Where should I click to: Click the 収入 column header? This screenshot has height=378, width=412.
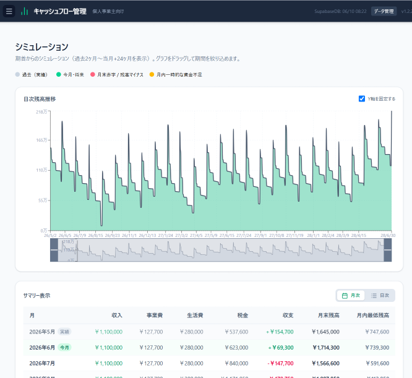point(117,316)
